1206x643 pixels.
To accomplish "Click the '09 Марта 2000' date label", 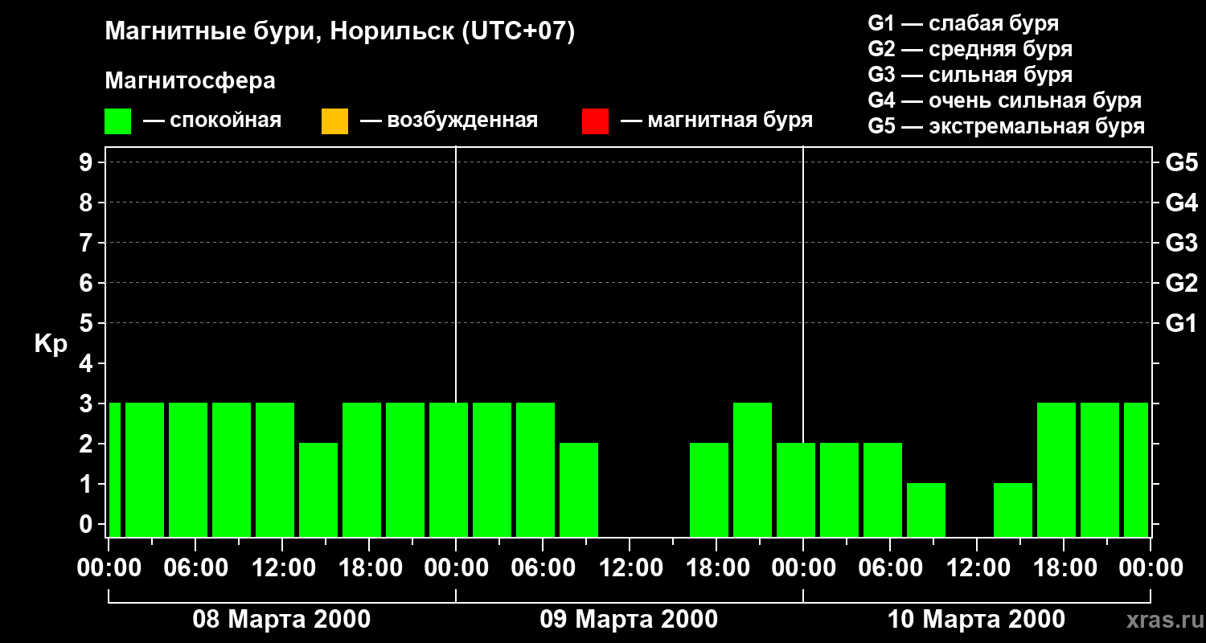I will tap(629, 620).
